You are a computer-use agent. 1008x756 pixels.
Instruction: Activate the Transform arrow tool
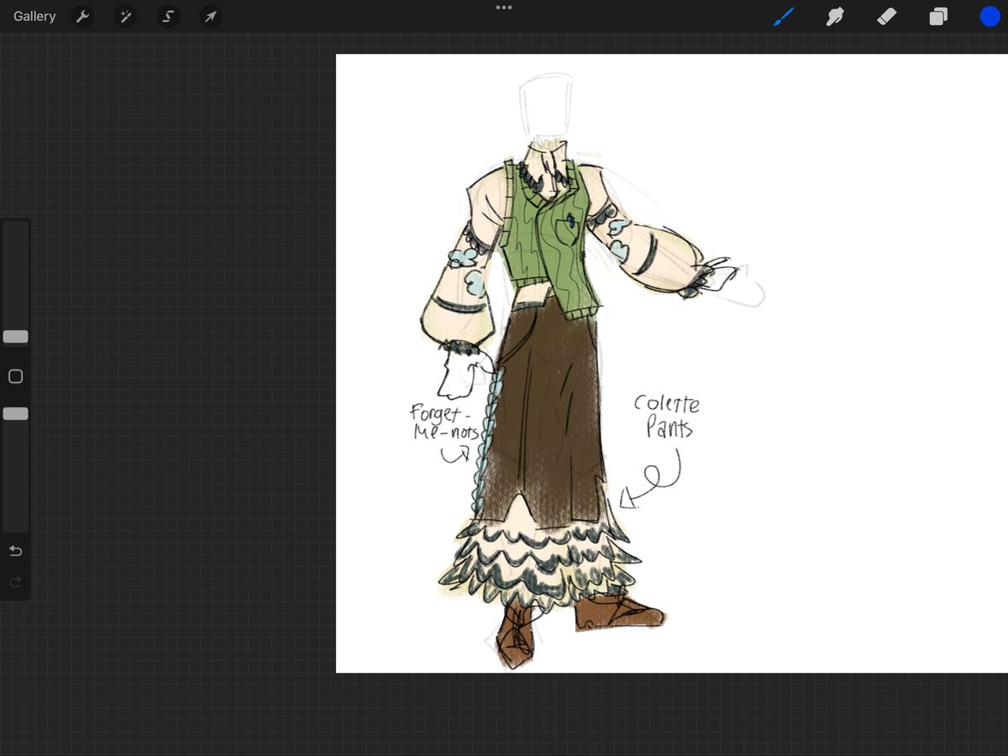[210, 16]
